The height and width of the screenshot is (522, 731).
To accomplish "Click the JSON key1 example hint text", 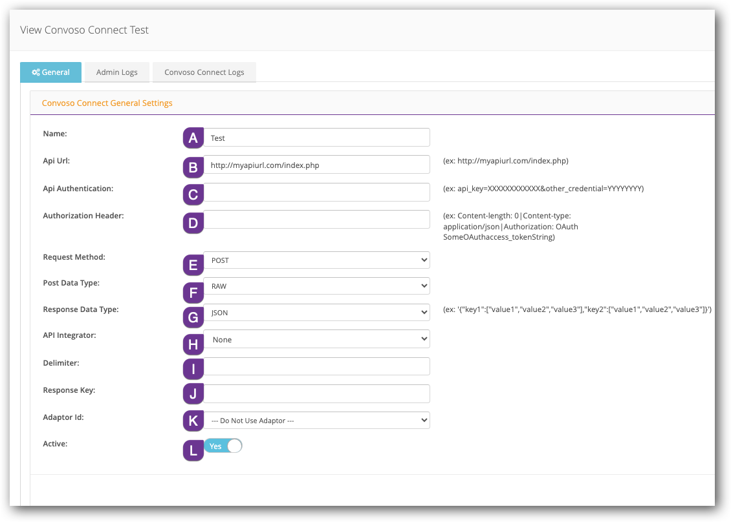I will (x=577, y=309).
